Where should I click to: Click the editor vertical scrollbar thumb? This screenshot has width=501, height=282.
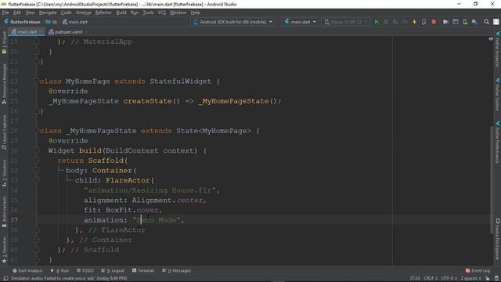[x=492, y=179]
